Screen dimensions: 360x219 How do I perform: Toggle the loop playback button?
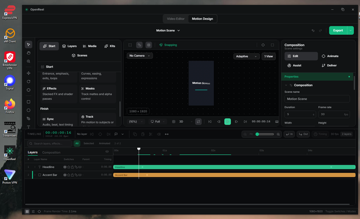click(x=199, y=122)
